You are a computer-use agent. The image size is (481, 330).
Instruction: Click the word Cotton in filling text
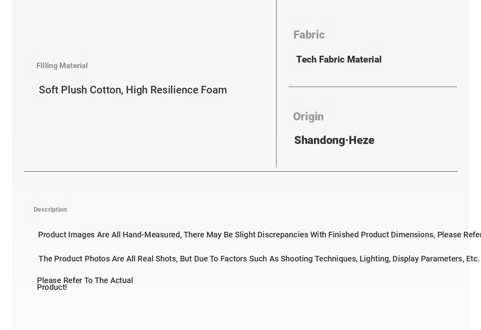(x=106, y=90)
